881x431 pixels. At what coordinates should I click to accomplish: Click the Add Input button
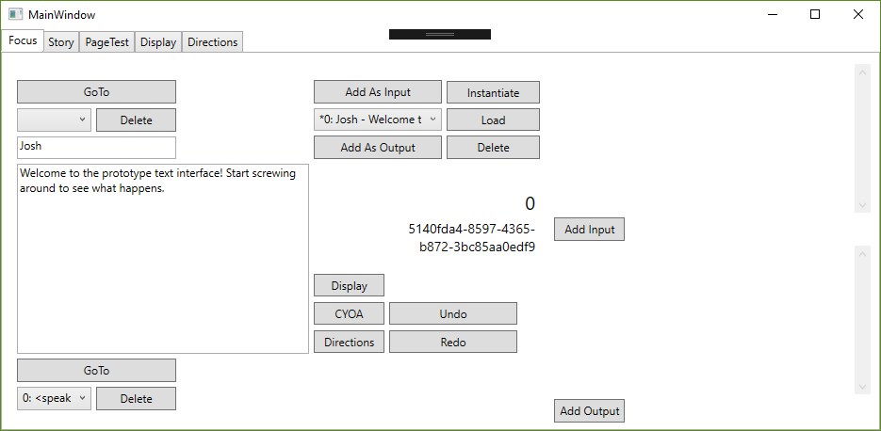tap(589, 230)
